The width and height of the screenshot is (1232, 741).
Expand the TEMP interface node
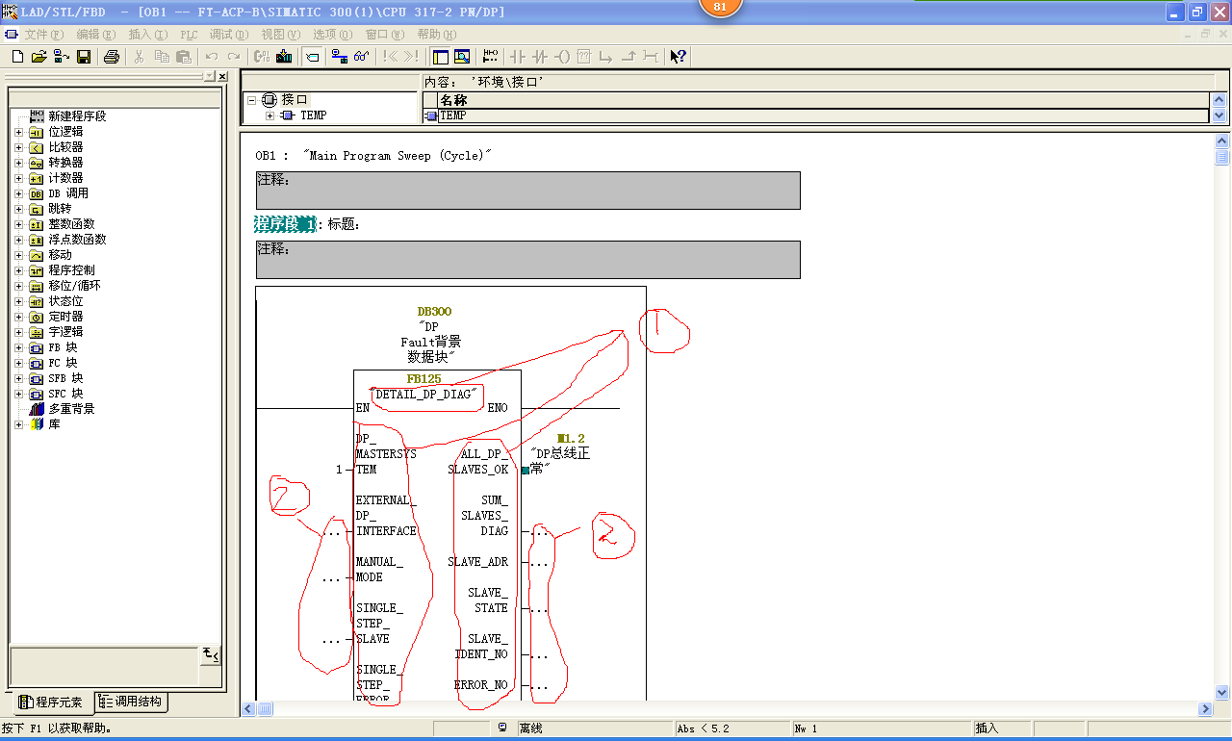[x=269, y=115]
